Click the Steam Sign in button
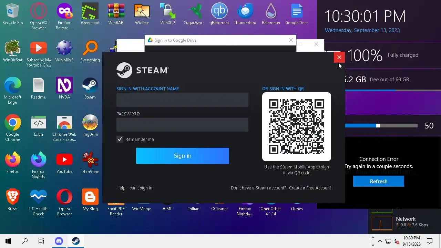The image size is (441, 248). point(183,156)
